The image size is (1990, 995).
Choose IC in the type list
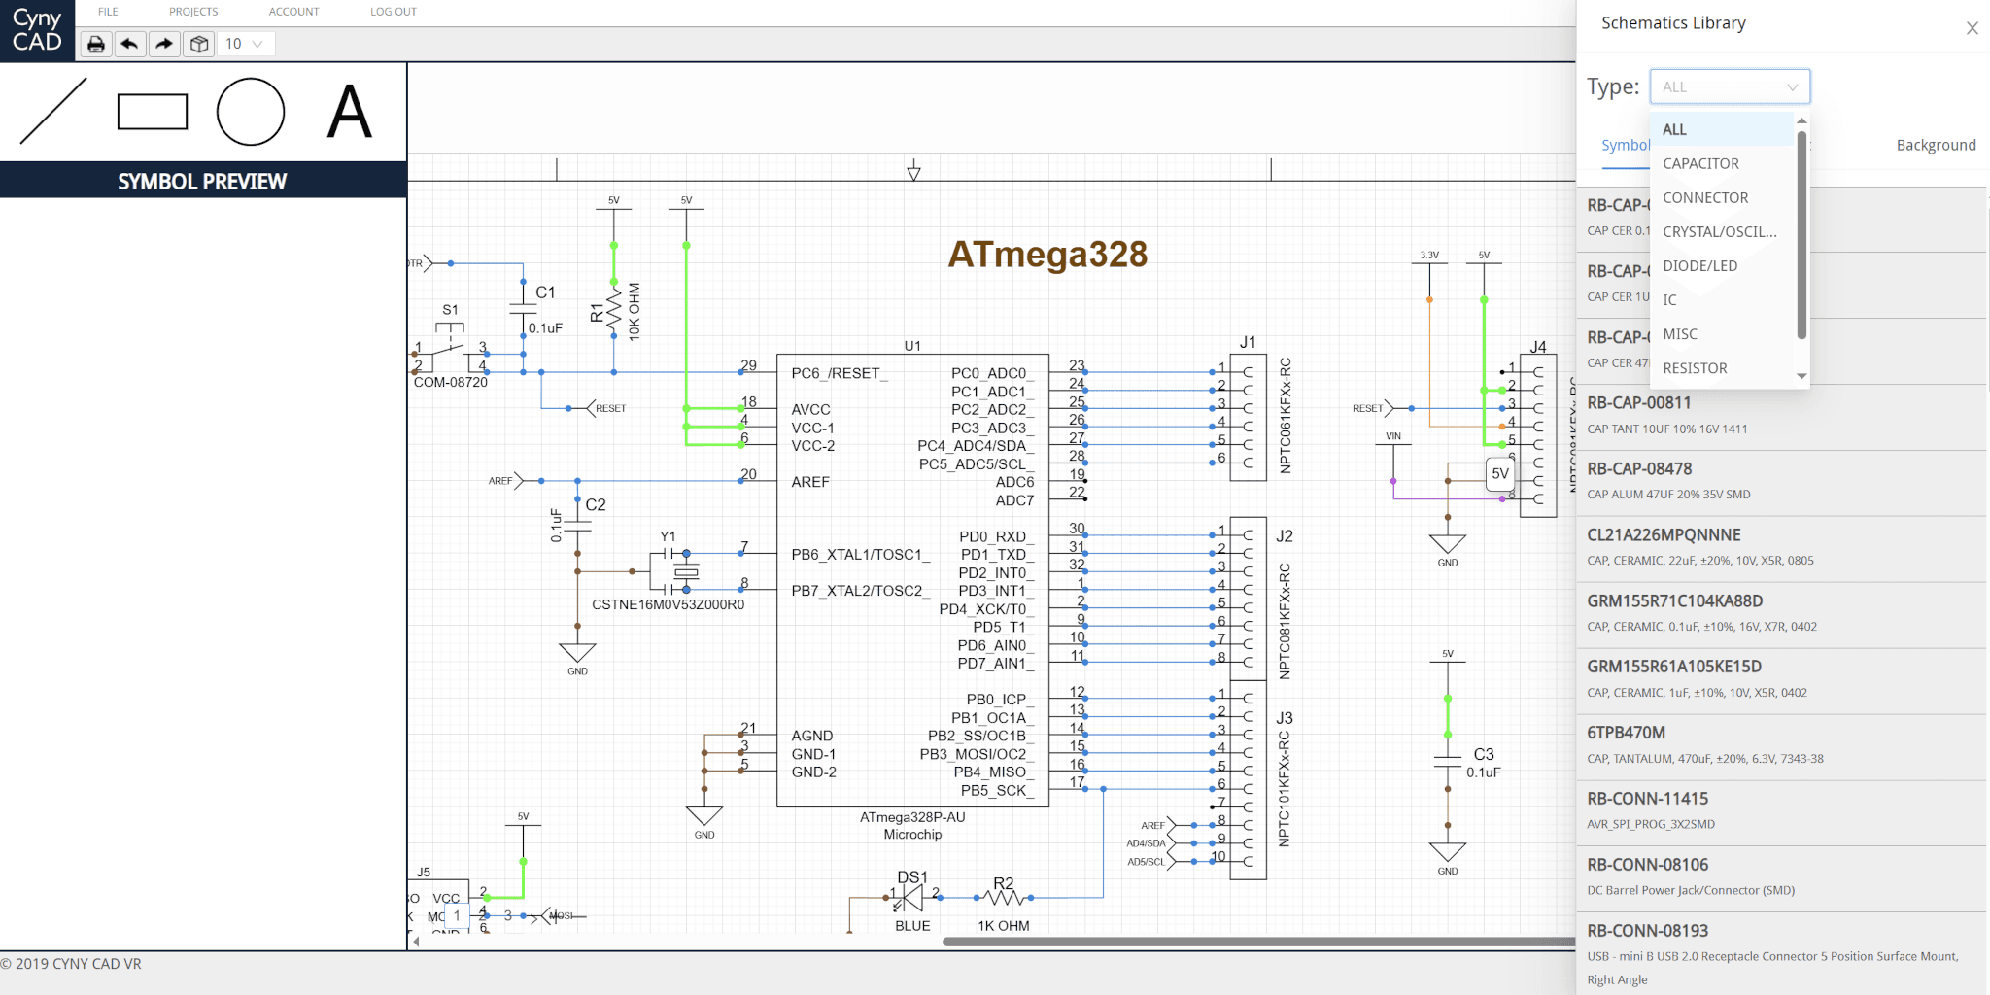tap(1722, 299)
